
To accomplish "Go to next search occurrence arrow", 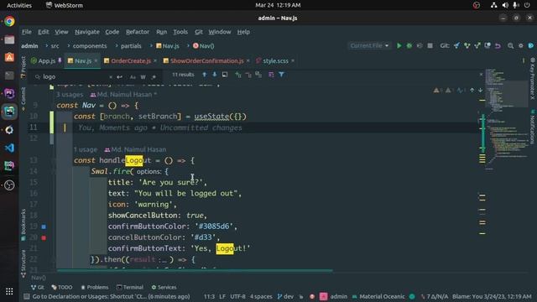I will (215, 75).
